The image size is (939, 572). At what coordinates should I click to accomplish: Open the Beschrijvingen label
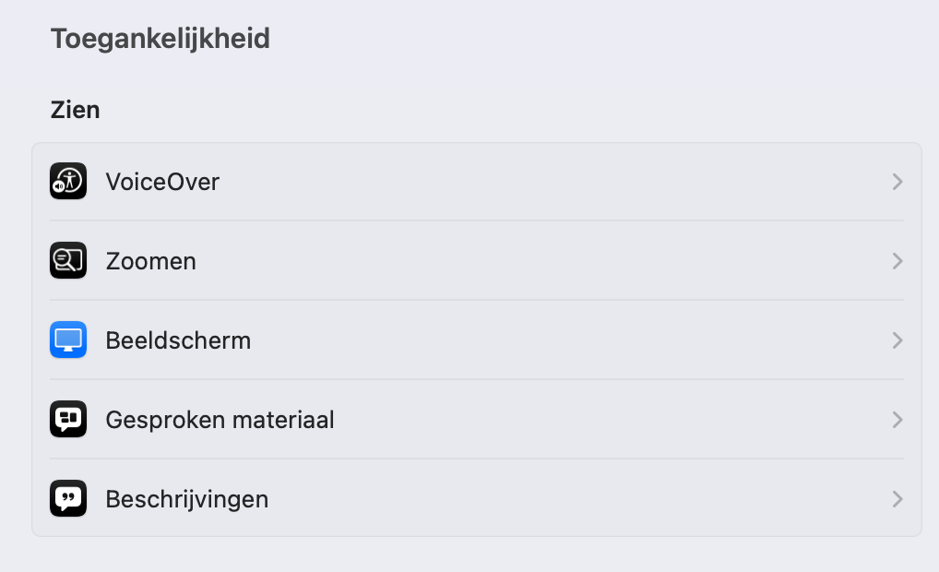pos(187,499)
